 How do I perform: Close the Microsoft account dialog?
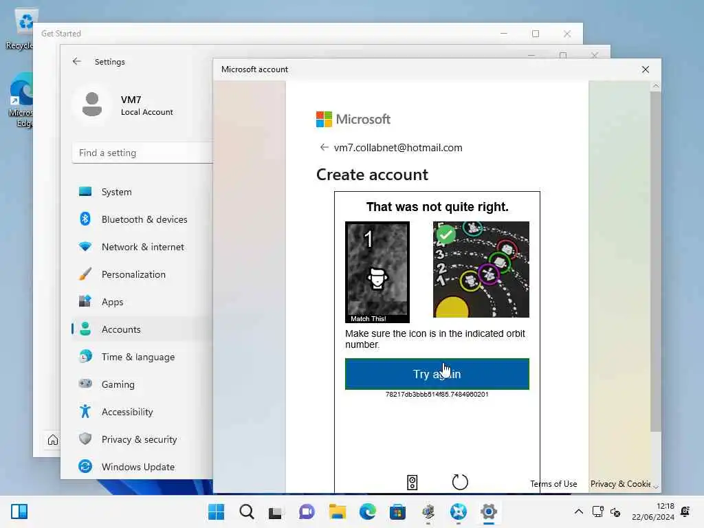646,69
